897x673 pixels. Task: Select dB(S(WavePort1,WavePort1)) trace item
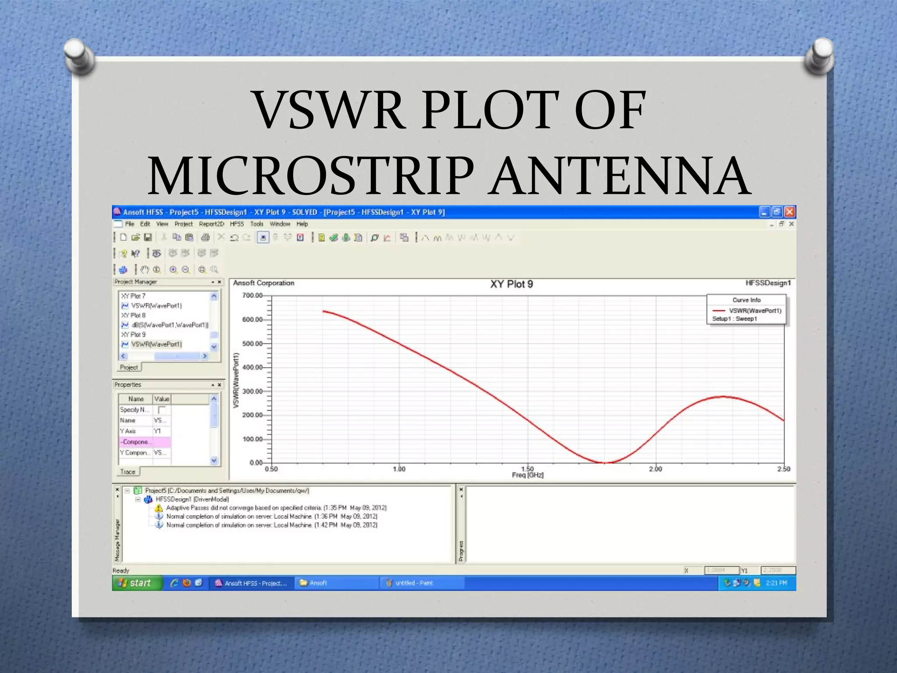click(170, 325)
